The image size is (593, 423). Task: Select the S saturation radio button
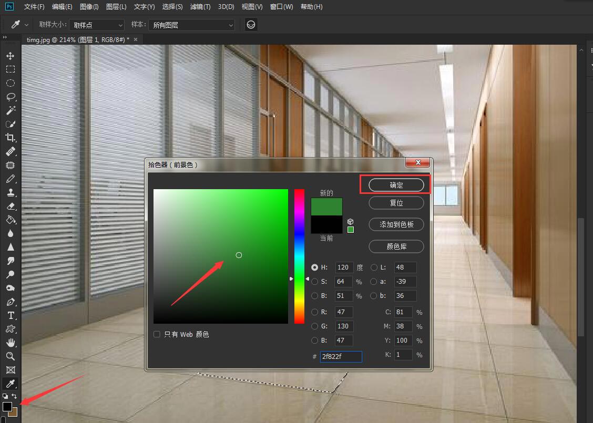[314, 282]
